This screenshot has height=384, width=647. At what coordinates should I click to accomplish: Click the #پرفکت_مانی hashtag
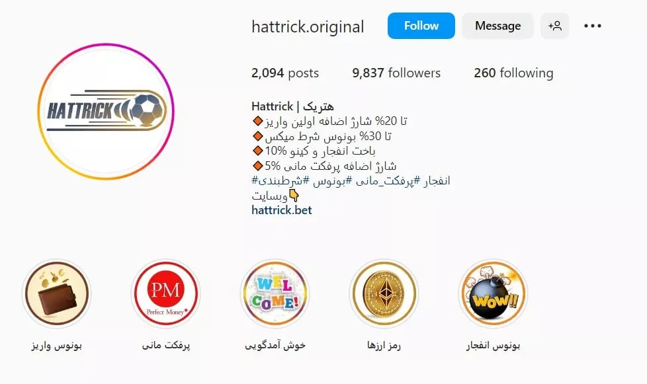pos(384,181)
